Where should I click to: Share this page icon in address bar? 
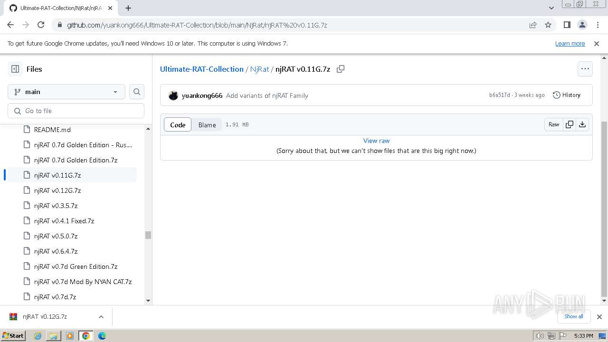pos(533,25)
